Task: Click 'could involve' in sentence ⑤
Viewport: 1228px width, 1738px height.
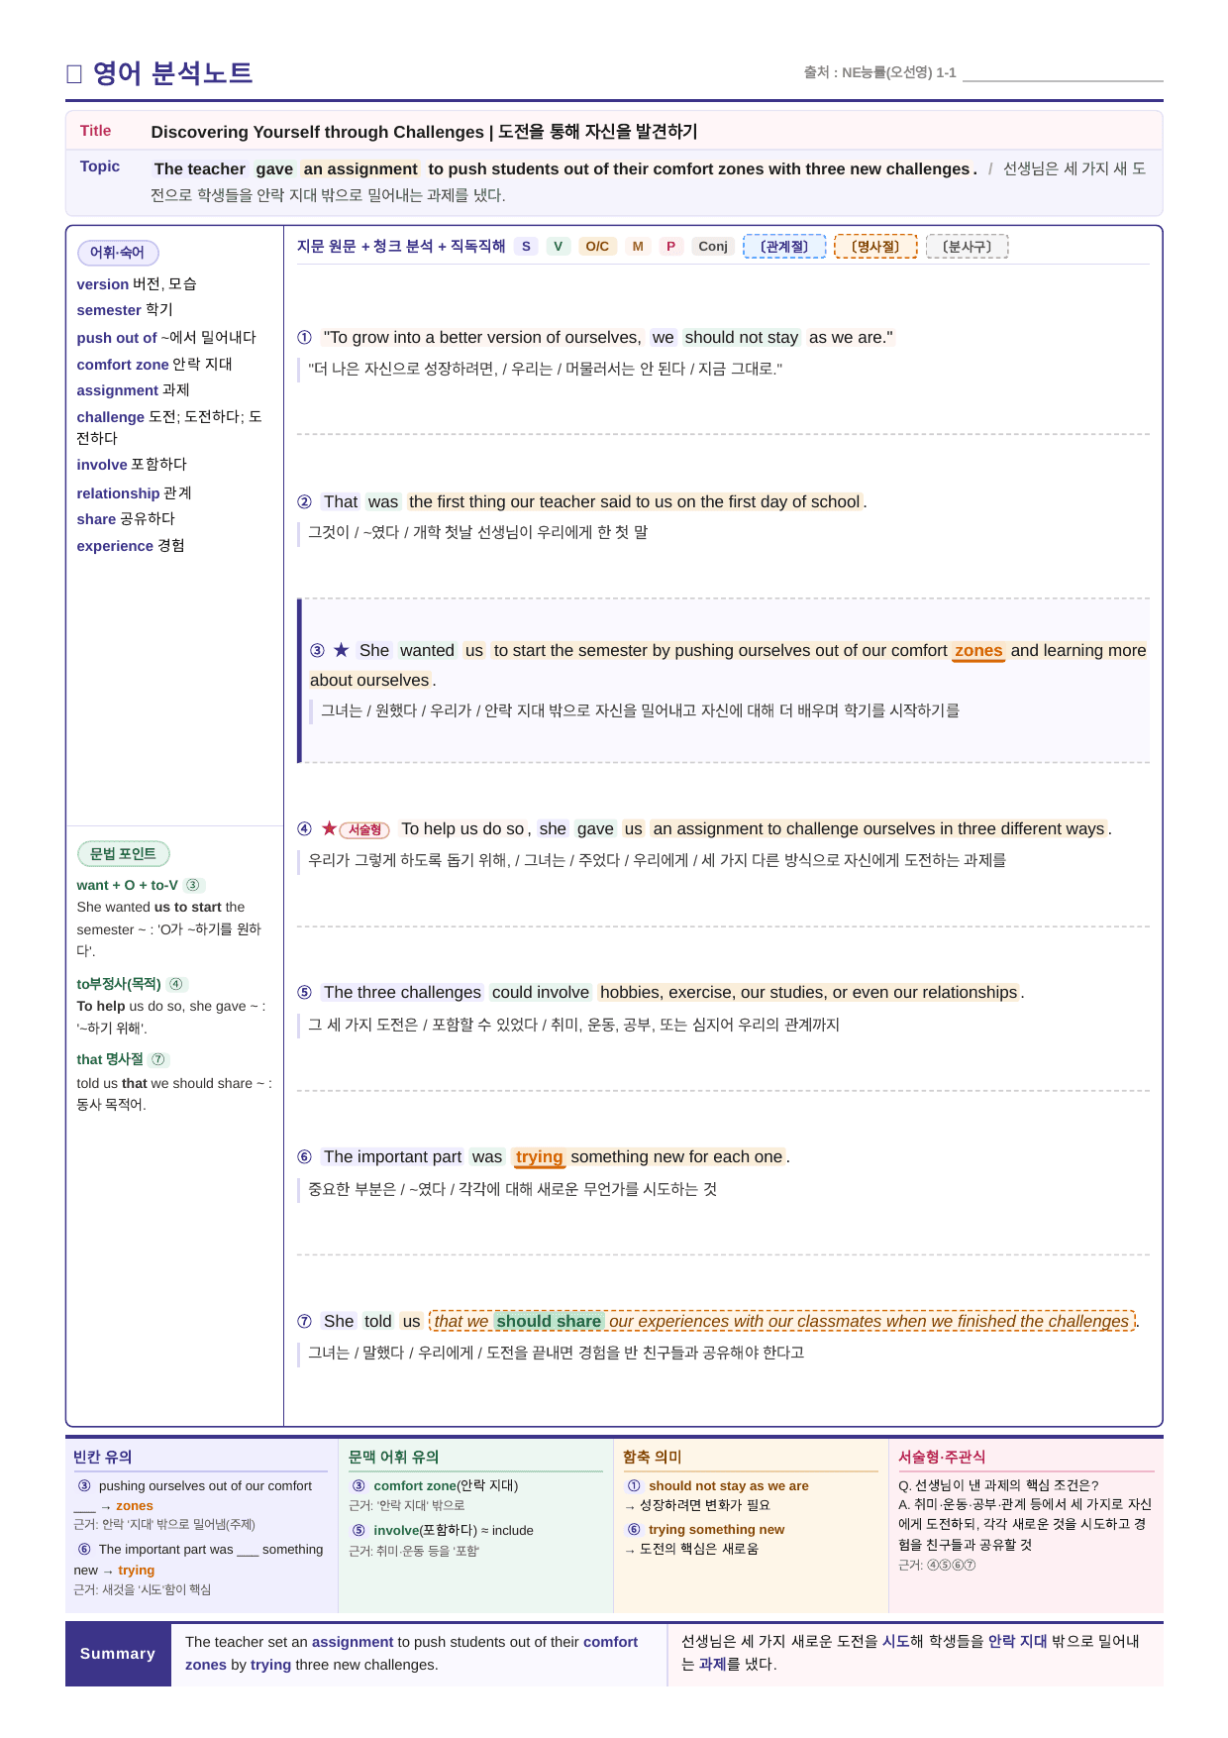Action: click(x=541, y=993)
